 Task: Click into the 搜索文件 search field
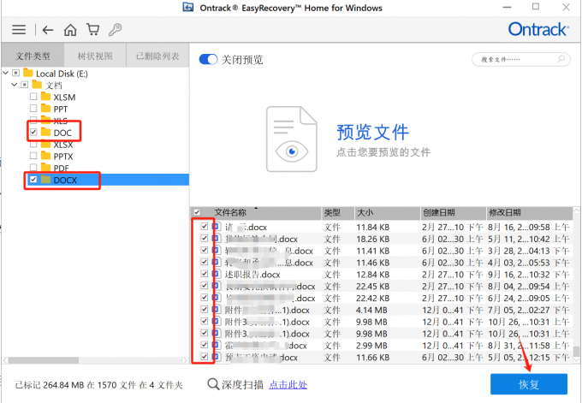520,59
